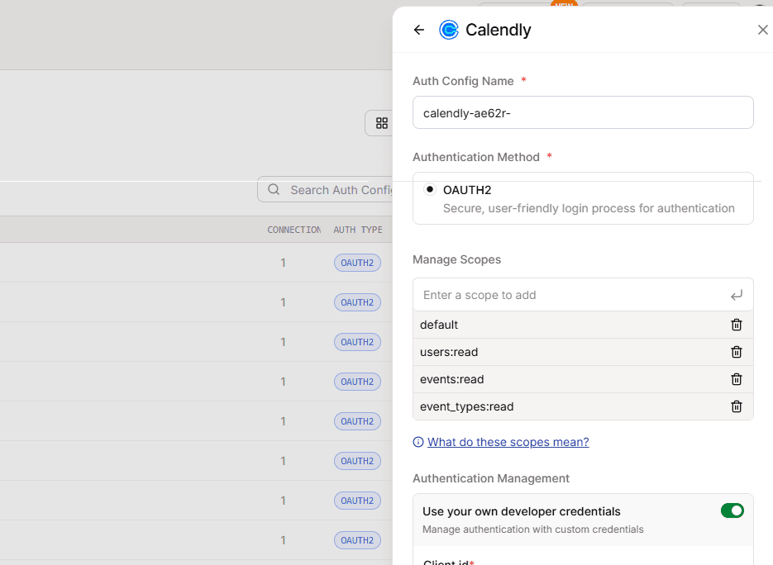Remove the event_types:read scope
Viewport: 773px width, 565px height.
tap(737, 406)
